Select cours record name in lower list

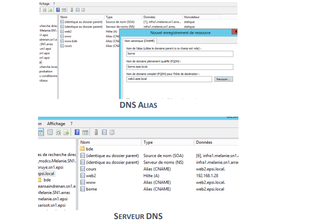click(x=91, y=169)
